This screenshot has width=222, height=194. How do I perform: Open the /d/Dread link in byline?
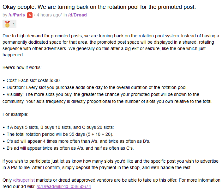tap(77, 15)
